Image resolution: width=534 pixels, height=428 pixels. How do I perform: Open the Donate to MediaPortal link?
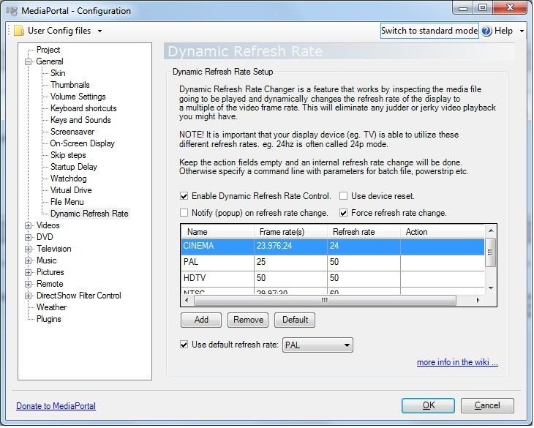pos(56,407)
